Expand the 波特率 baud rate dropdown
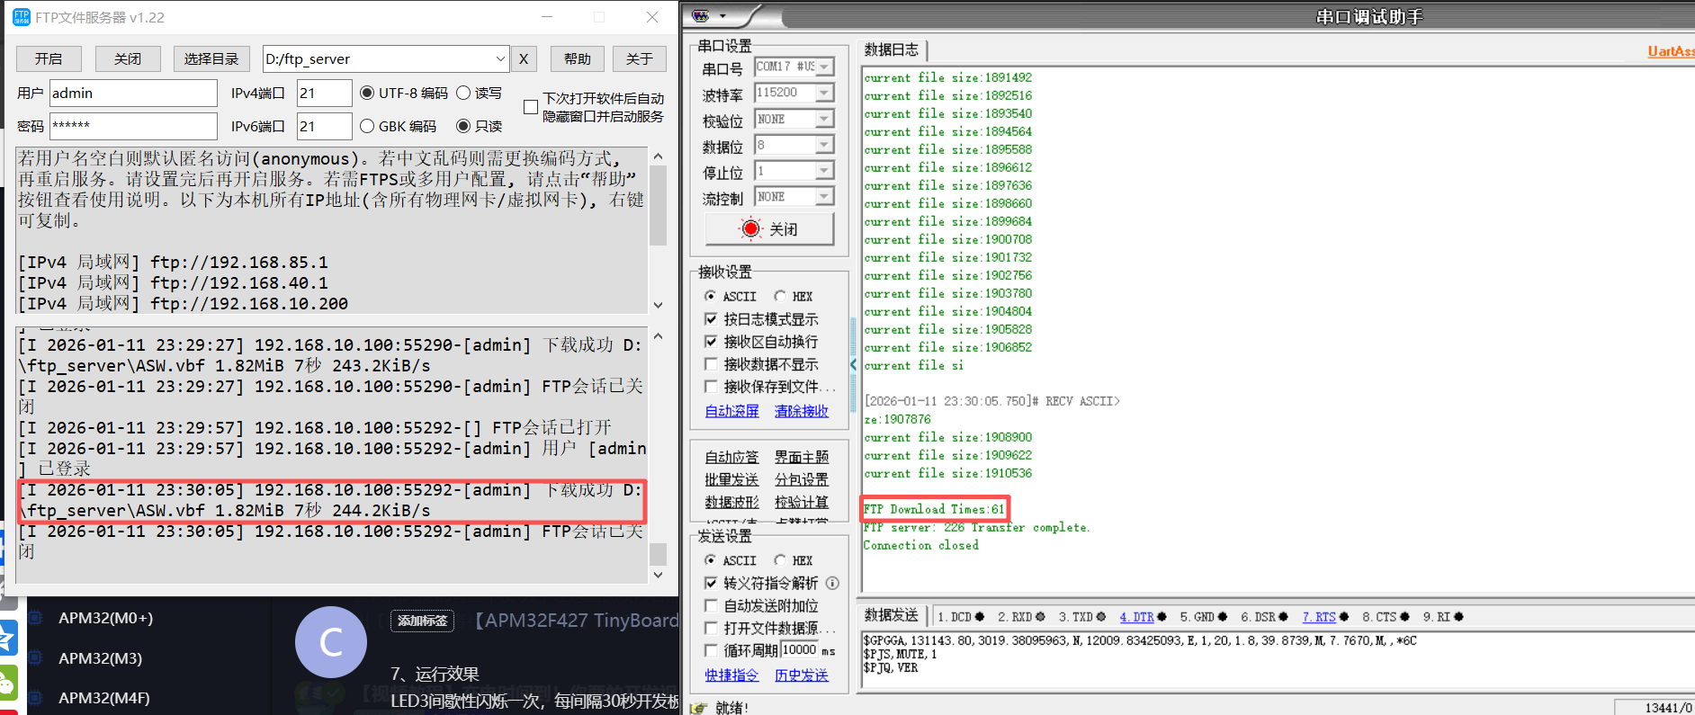Image resolution: width=1695 pixels, height=715 pixels. coord(824,93)
